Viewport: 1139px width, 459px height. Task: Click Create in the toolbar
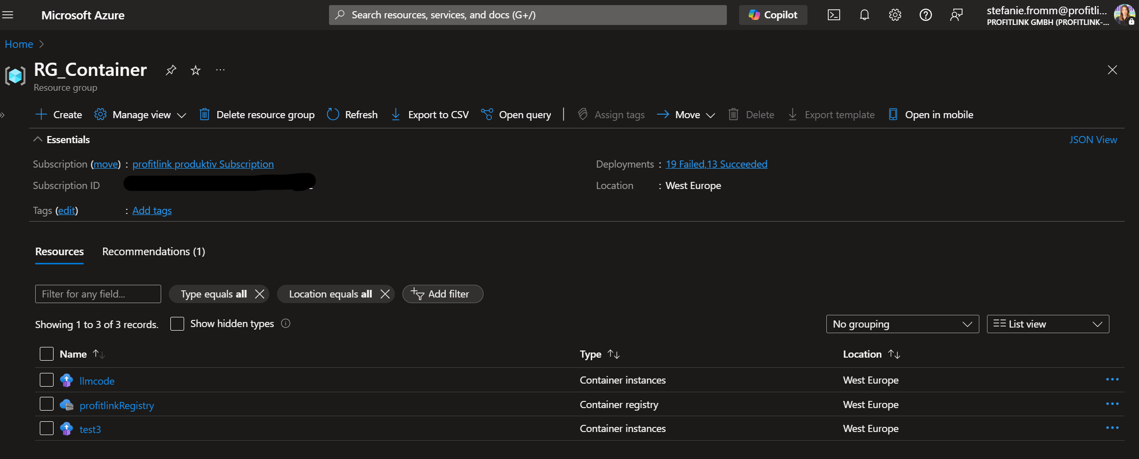pos(59,115)
